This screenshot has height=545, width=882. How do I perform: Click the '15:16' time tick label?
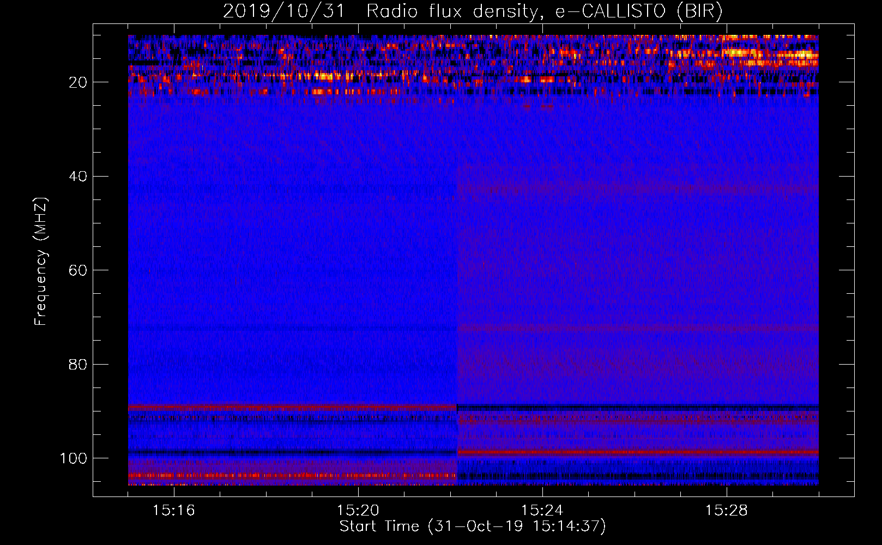173,511
